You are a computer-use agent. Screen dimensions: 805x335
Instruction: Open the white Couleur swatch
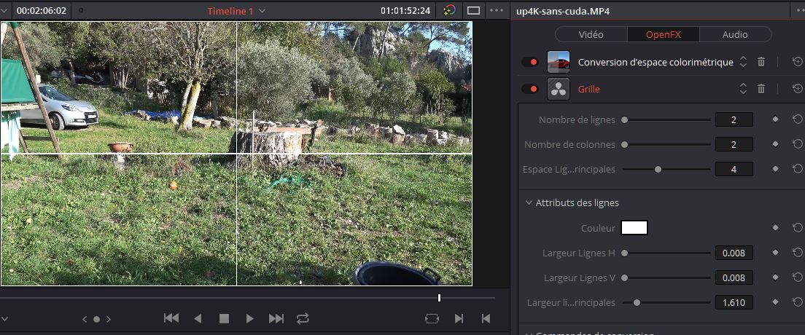[x=634, y=228]
